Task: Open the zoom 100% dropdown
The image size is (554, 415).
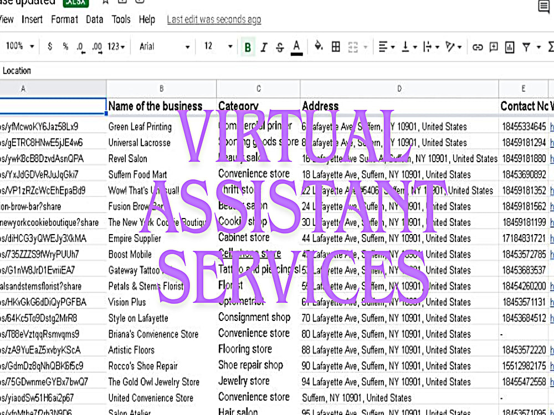Action: point(20,46)
